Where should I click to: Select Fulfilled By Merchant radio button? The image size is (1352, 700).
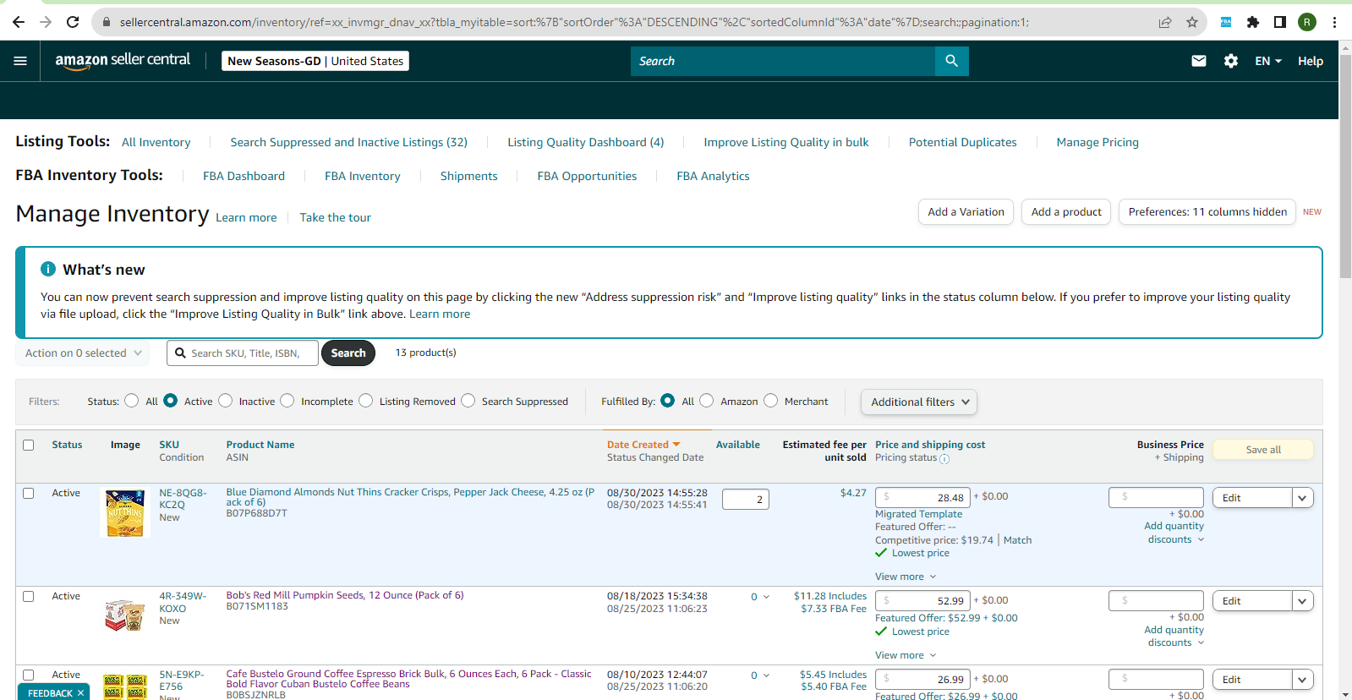click(770, 401)
